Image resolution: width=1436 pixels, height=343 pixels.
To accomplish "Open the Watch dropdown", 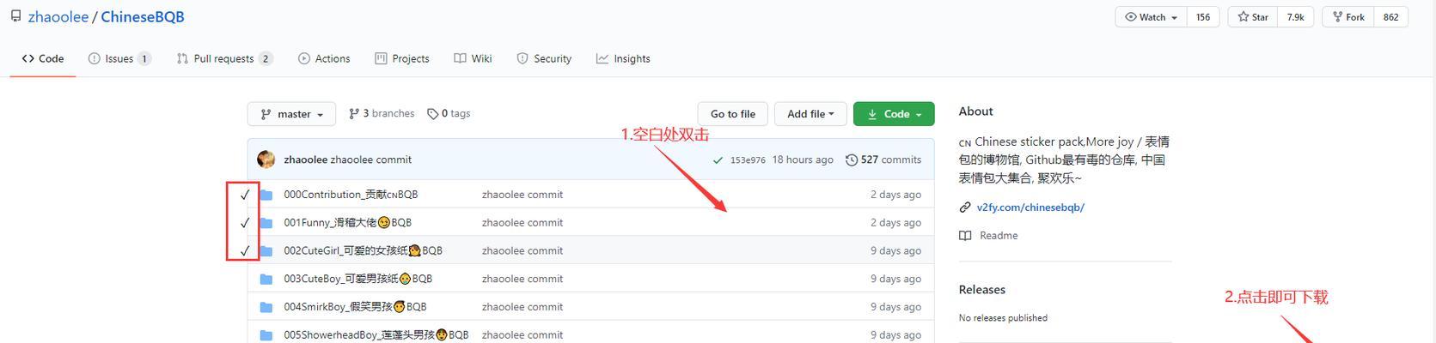I will tap(1151, 17).
